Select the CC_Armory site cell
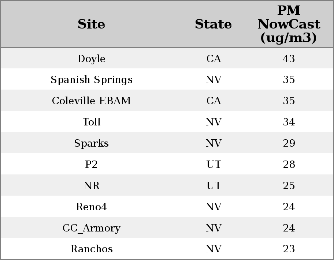Image resolution: width=334 pixels, height=260 pixels. [x=91, y=228]
